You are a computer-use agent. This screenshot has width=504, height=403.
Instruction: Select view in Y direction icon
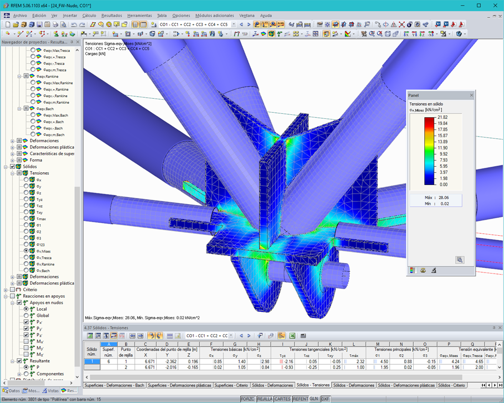(x=414, y=34)
